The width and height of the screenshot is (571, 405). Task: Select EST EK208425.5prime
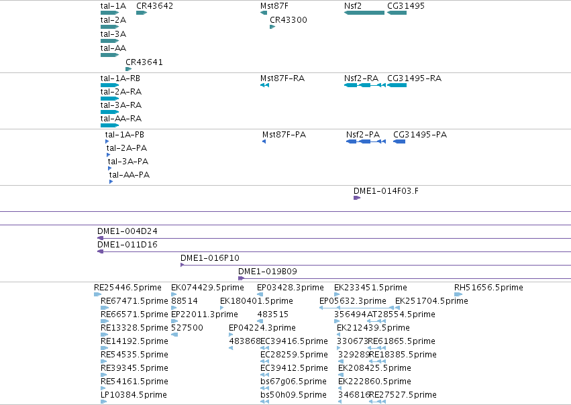pyautogui.click(x=340, y=375)
